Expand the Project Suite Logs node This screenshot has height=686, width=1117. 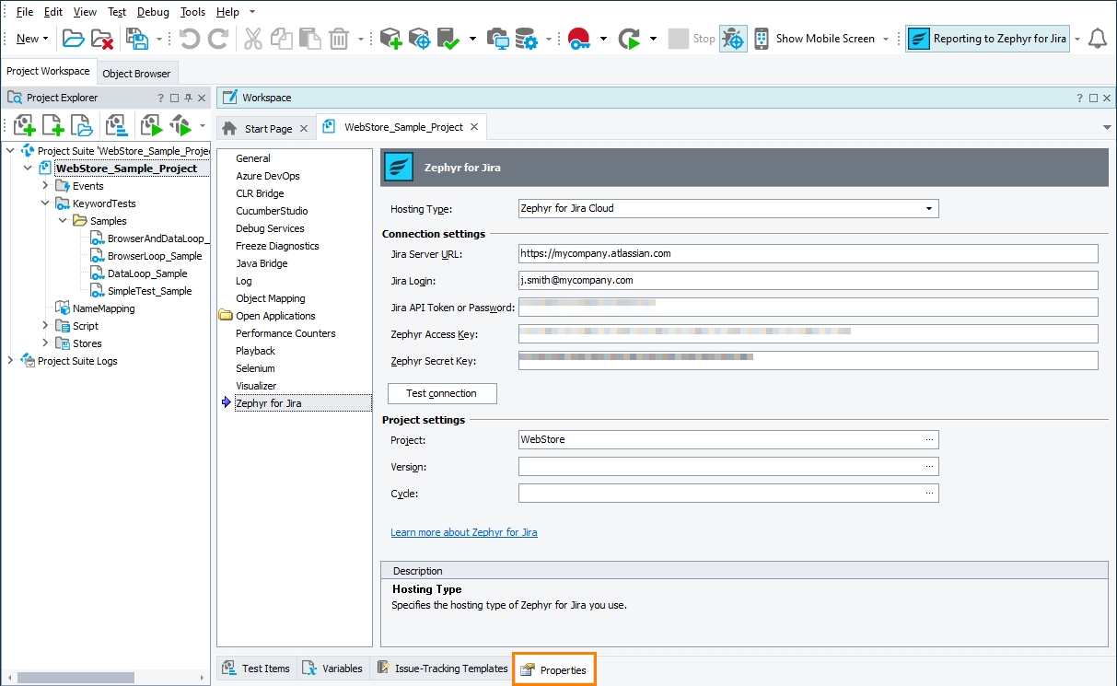(10, 361)
